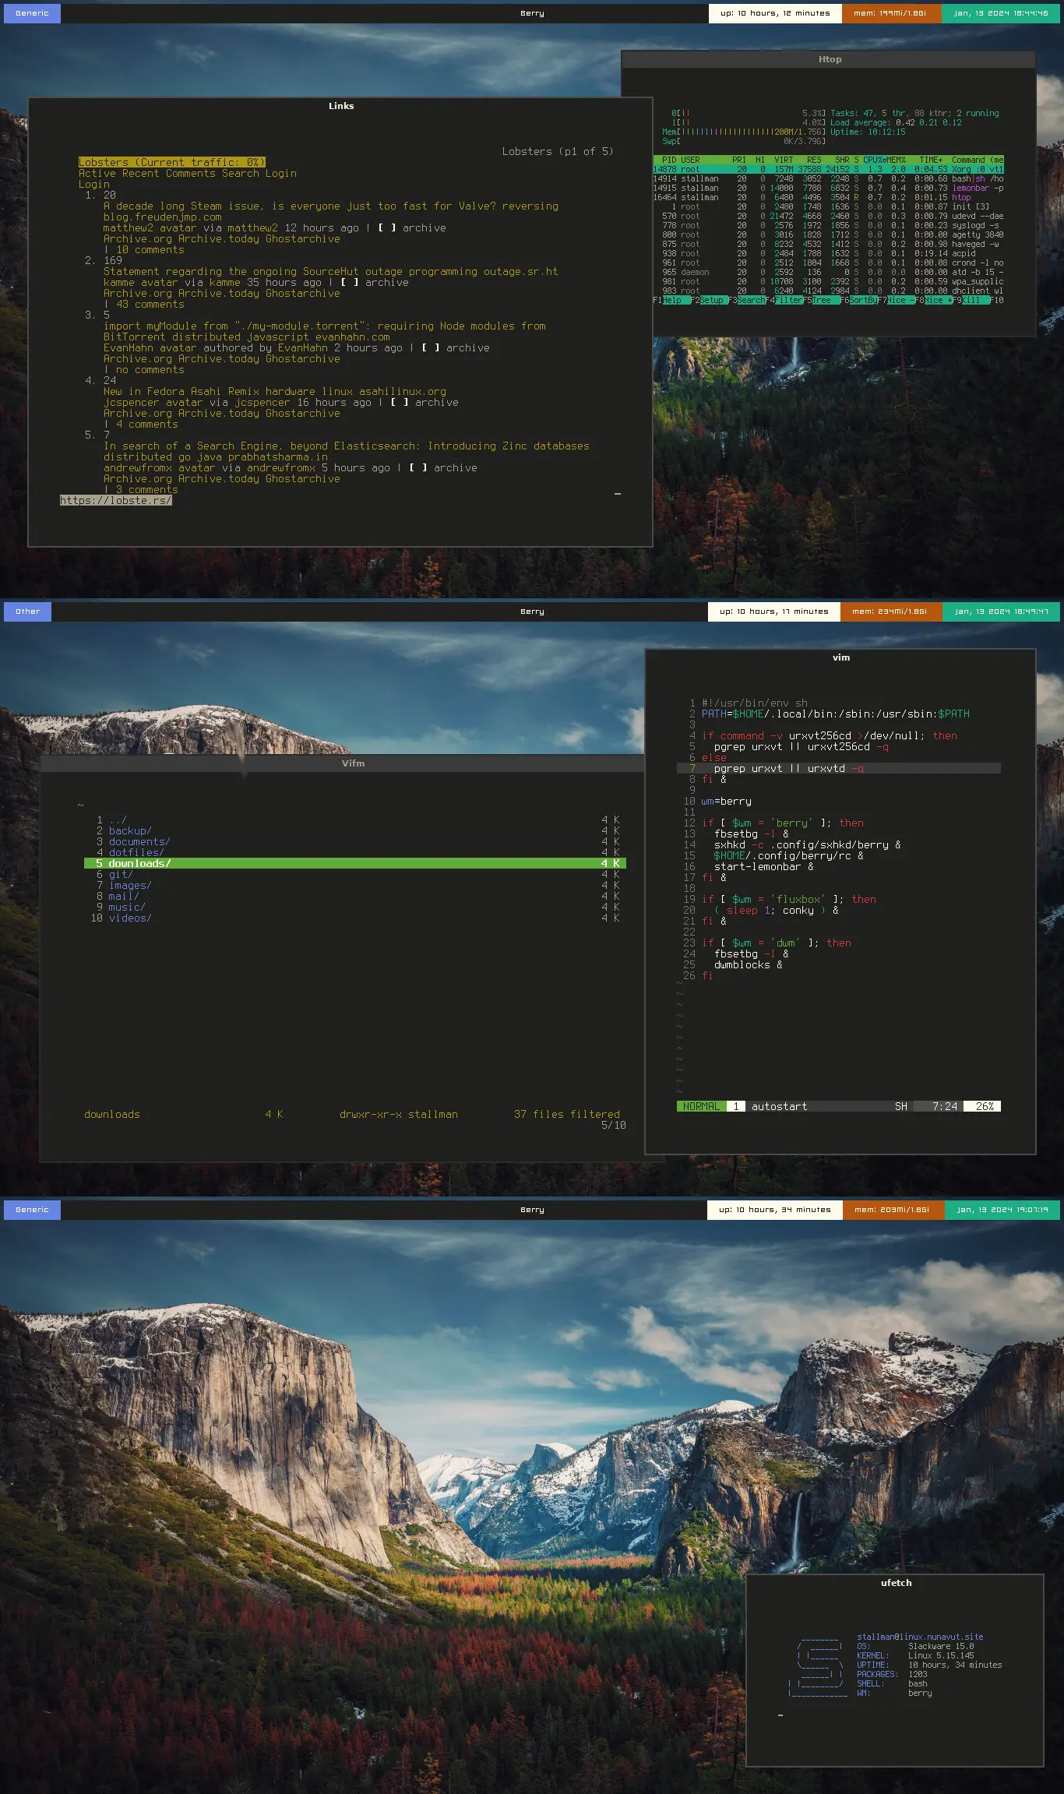The height and width of the screenshot is (1794, 1064).
Task: Sort htop by the VIRT column header
Action: pos(784,160)
